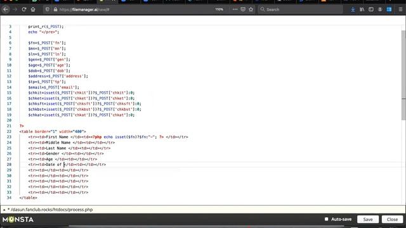
Task: Click the echo "</pre>" line
Action: coord(44,32)
